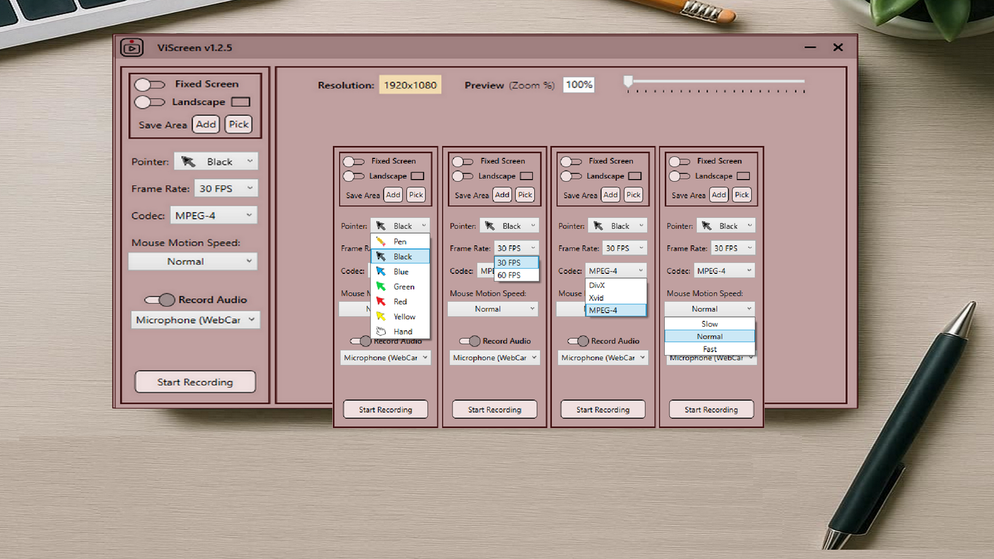Open the Microphone dropdown in the second panel

click(494, 357)
